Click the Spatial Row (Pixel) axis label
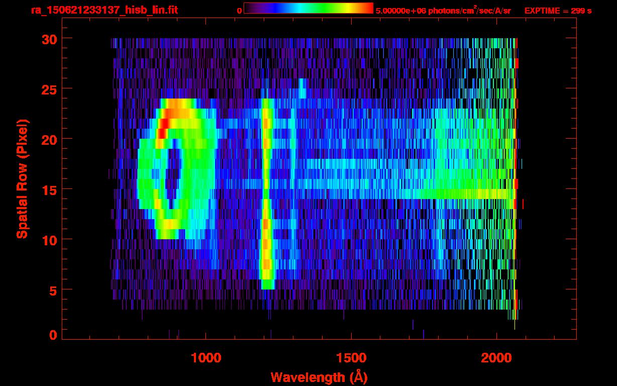This screenshot has width=617, height=386. [x=22, y=178]
